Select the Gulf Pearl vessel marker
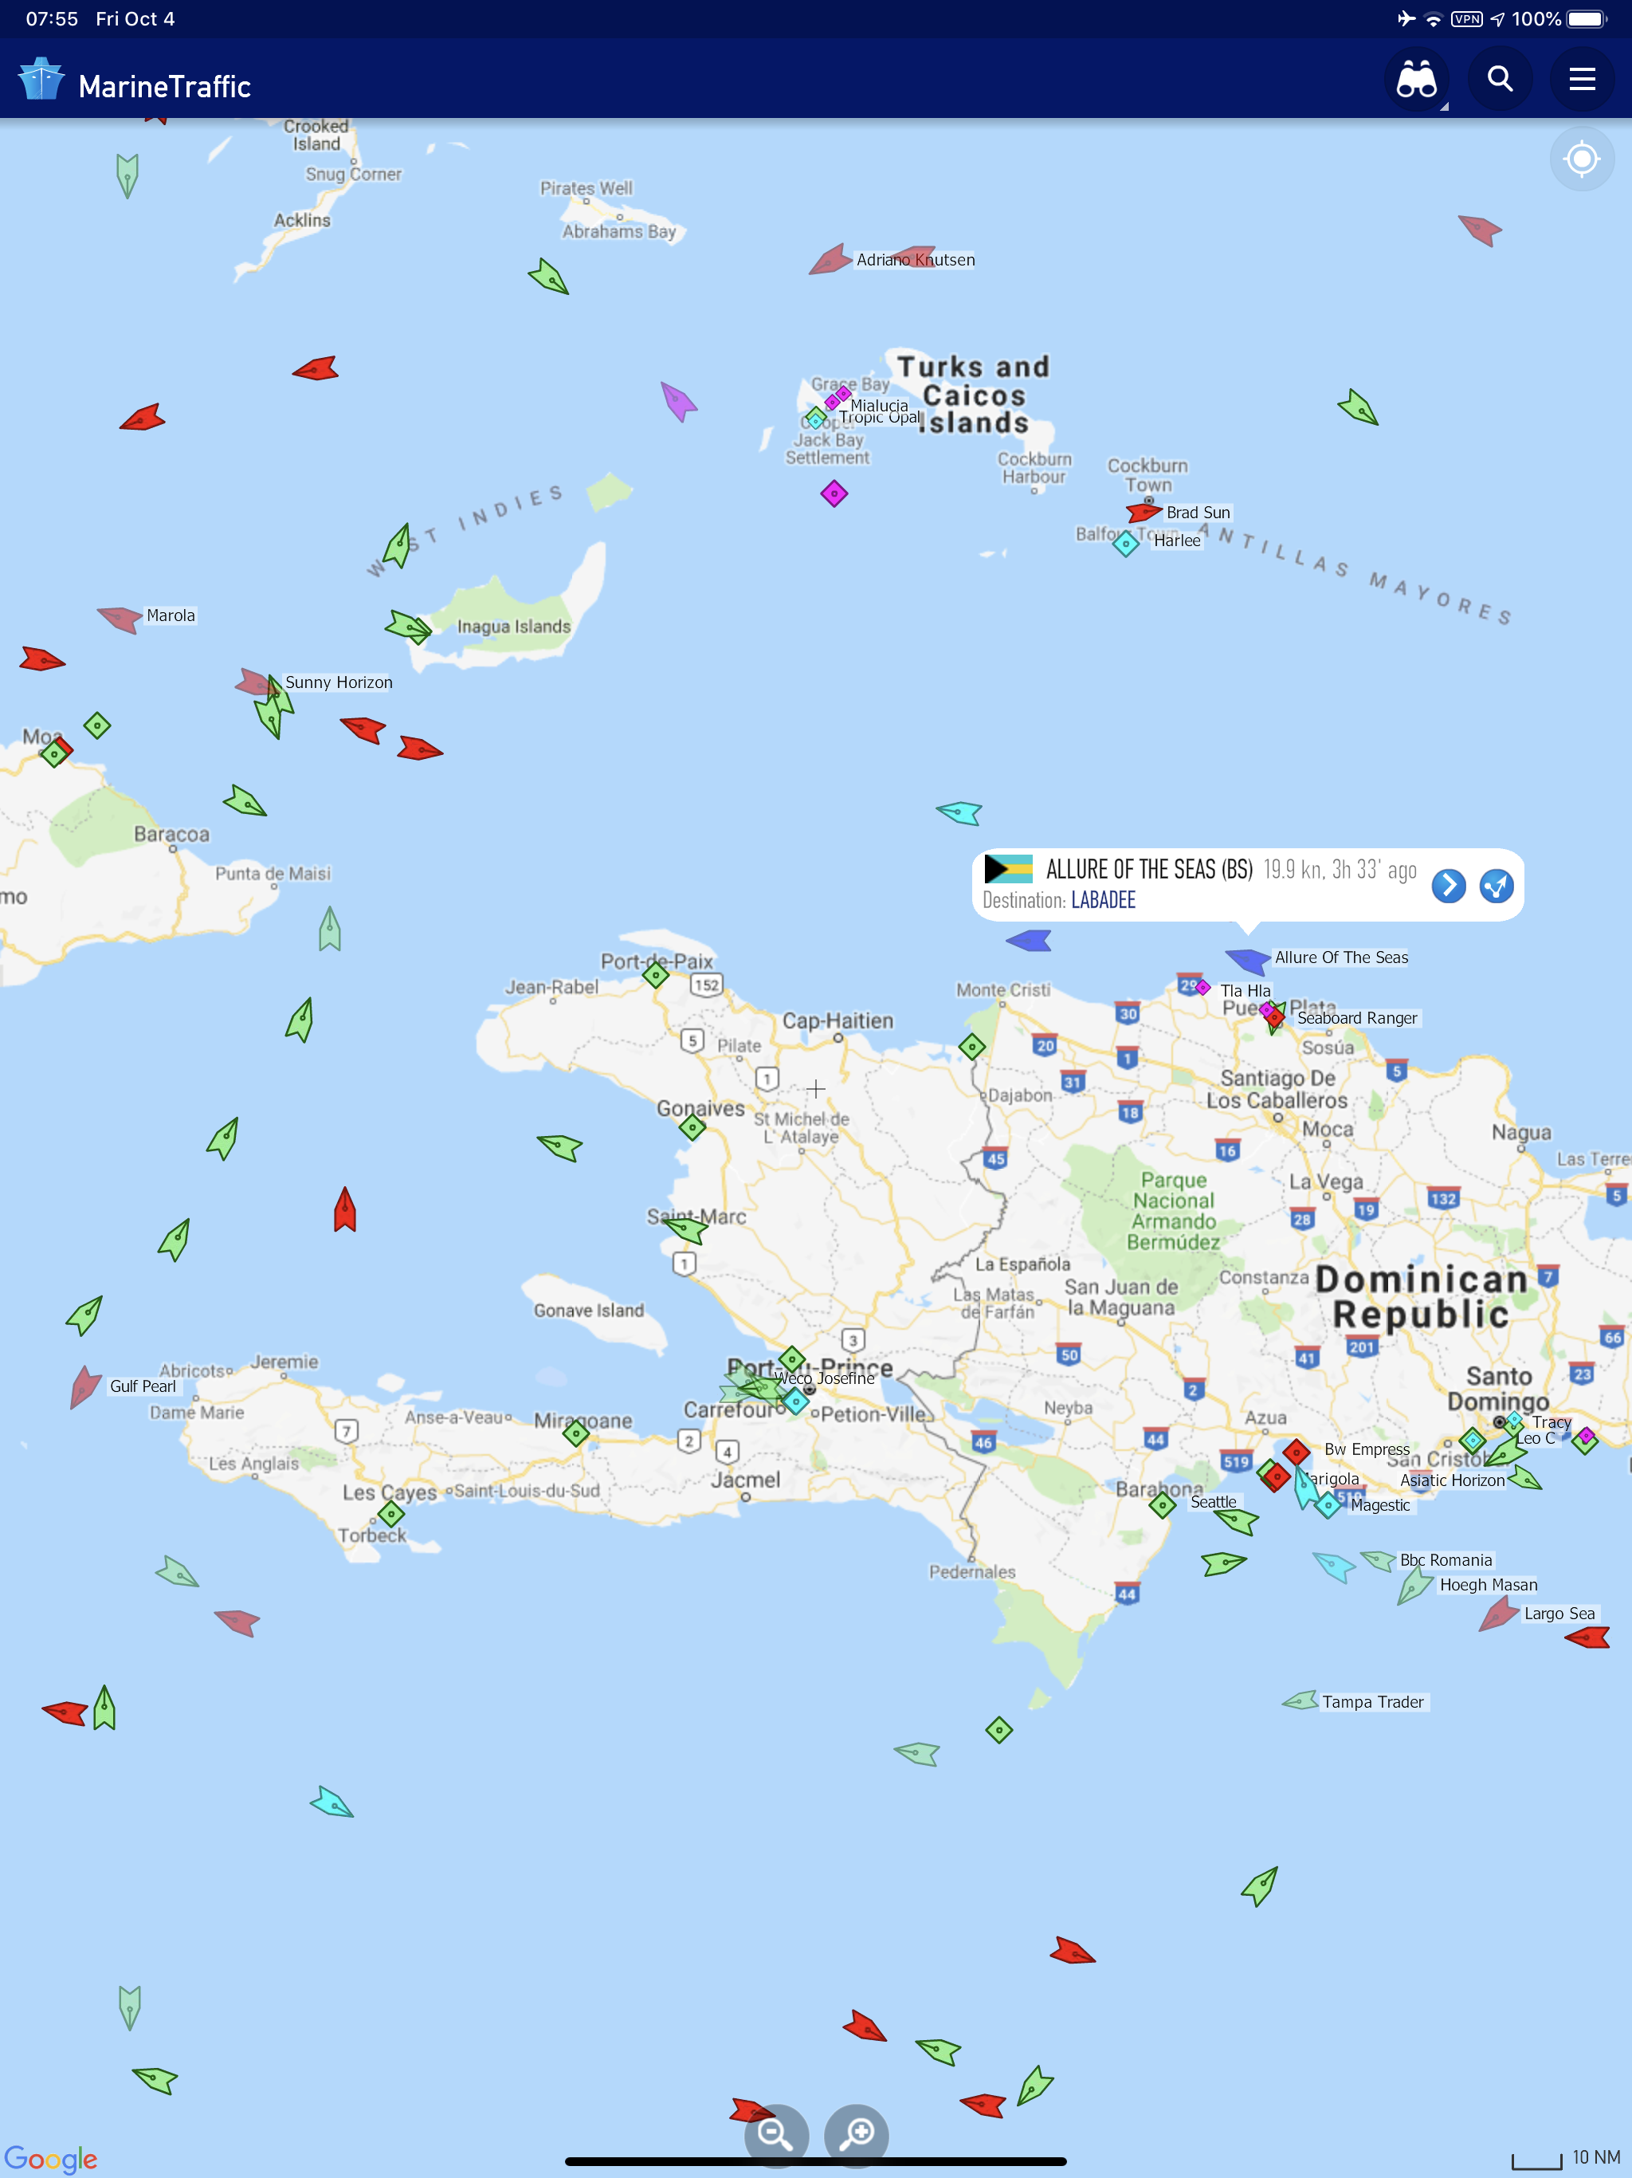Viewport: 1632px width, 2178px height. click(x=84, y=1386)
